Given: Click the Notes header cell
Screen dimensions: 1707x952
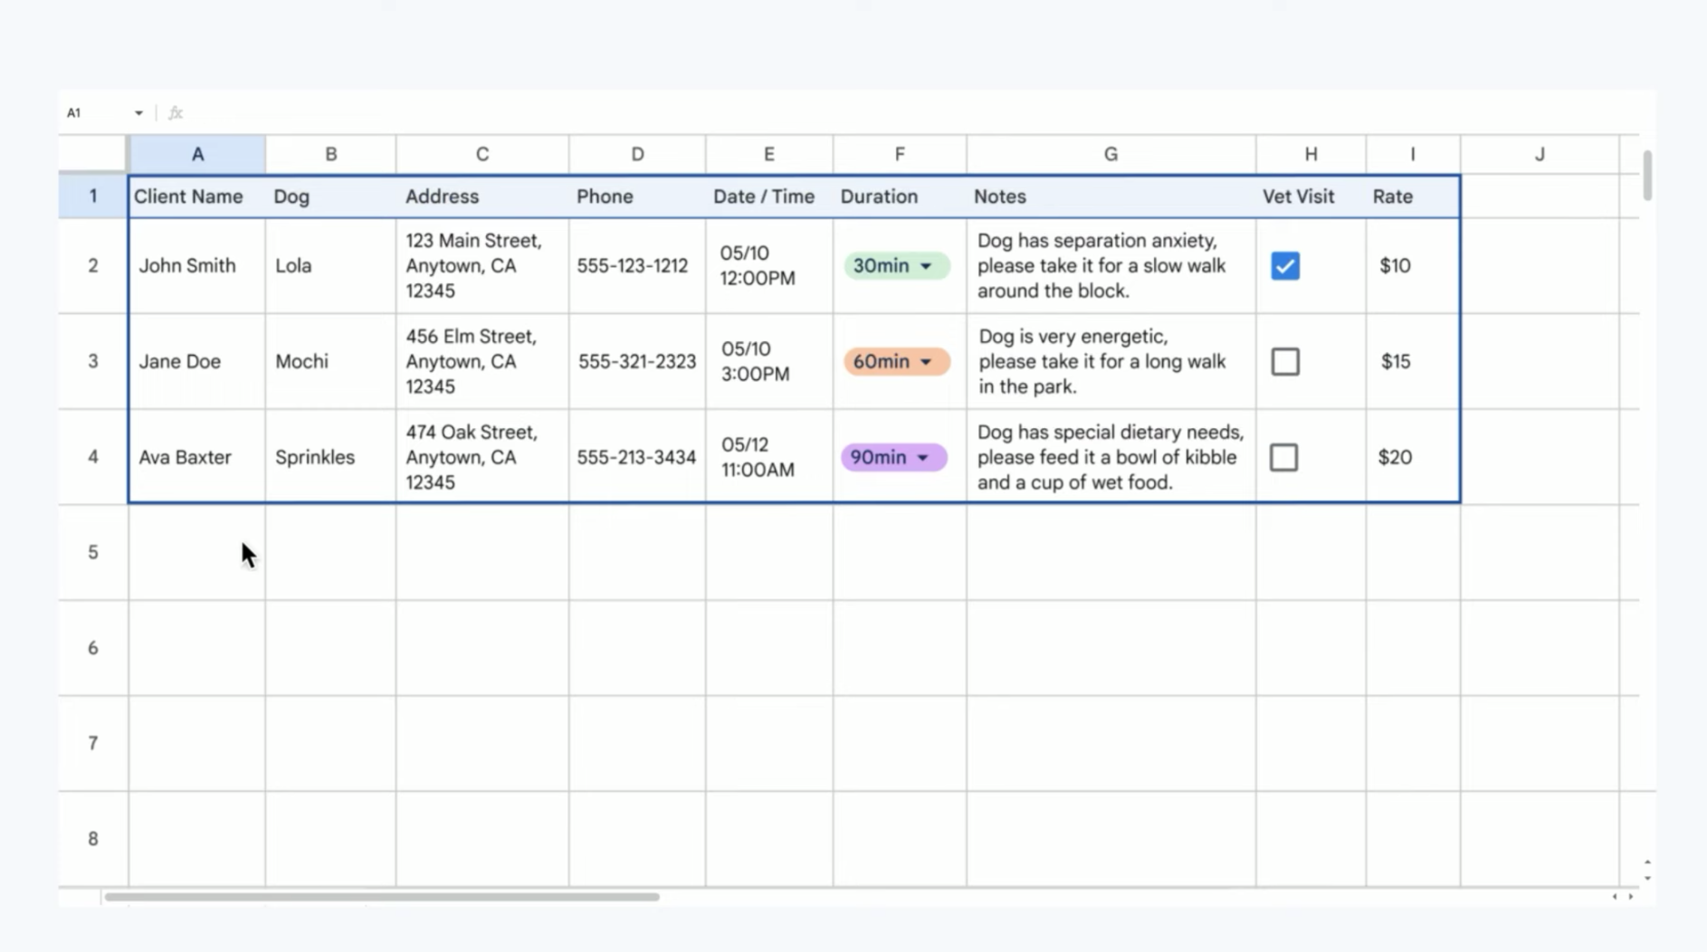Looking at the screenshot, I should tap(1111, 196).
